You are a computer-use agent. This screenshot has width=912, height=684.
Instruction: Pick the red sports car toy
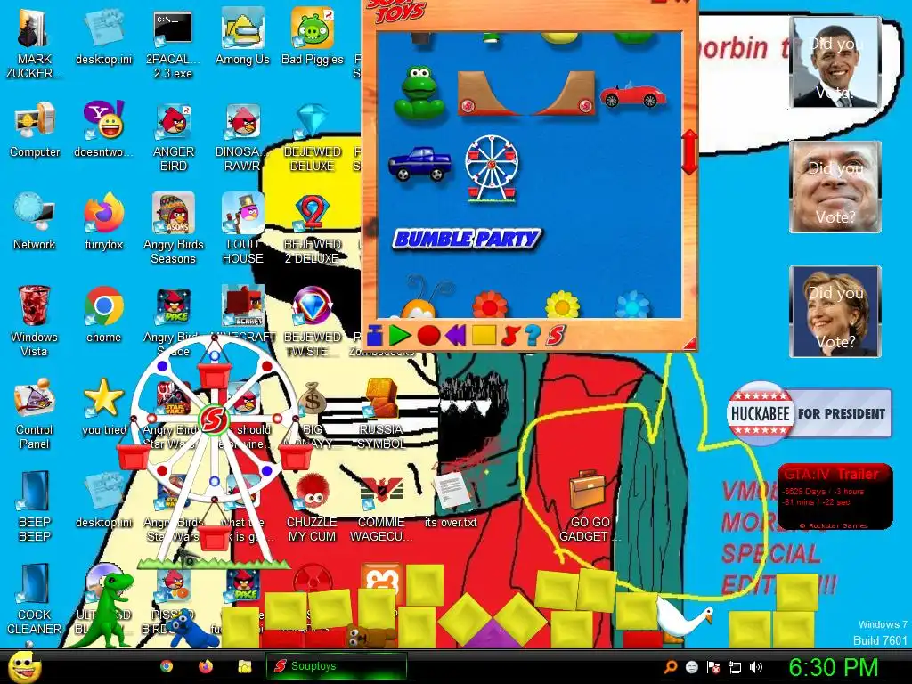coord(632,95)
